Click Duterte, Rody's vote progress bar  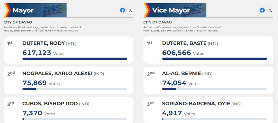point(75,59)
